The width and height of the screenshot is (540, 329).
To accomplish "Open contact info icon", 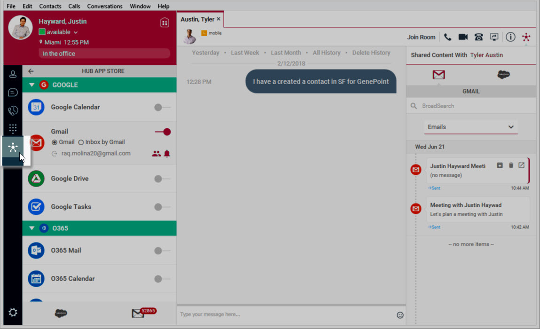I will [x=510, y=37].
